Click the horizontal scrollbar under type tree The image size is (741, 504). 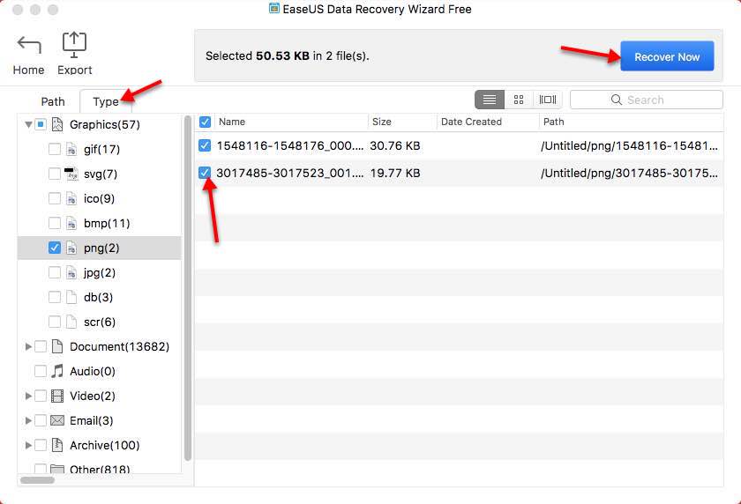coord(37,480)
